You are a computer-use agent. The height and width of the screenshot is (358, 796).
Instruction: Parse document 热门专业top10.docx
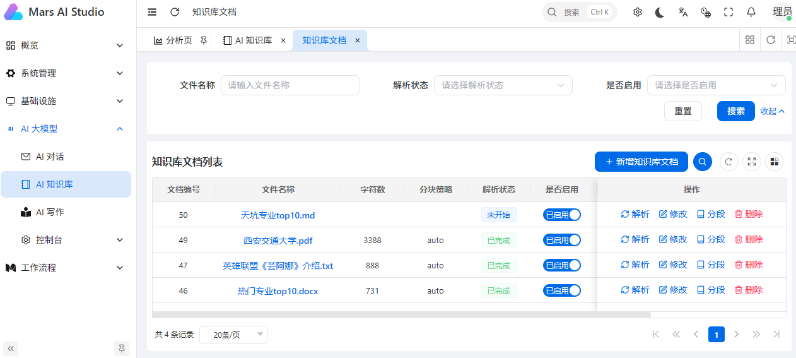pos(635,290)
